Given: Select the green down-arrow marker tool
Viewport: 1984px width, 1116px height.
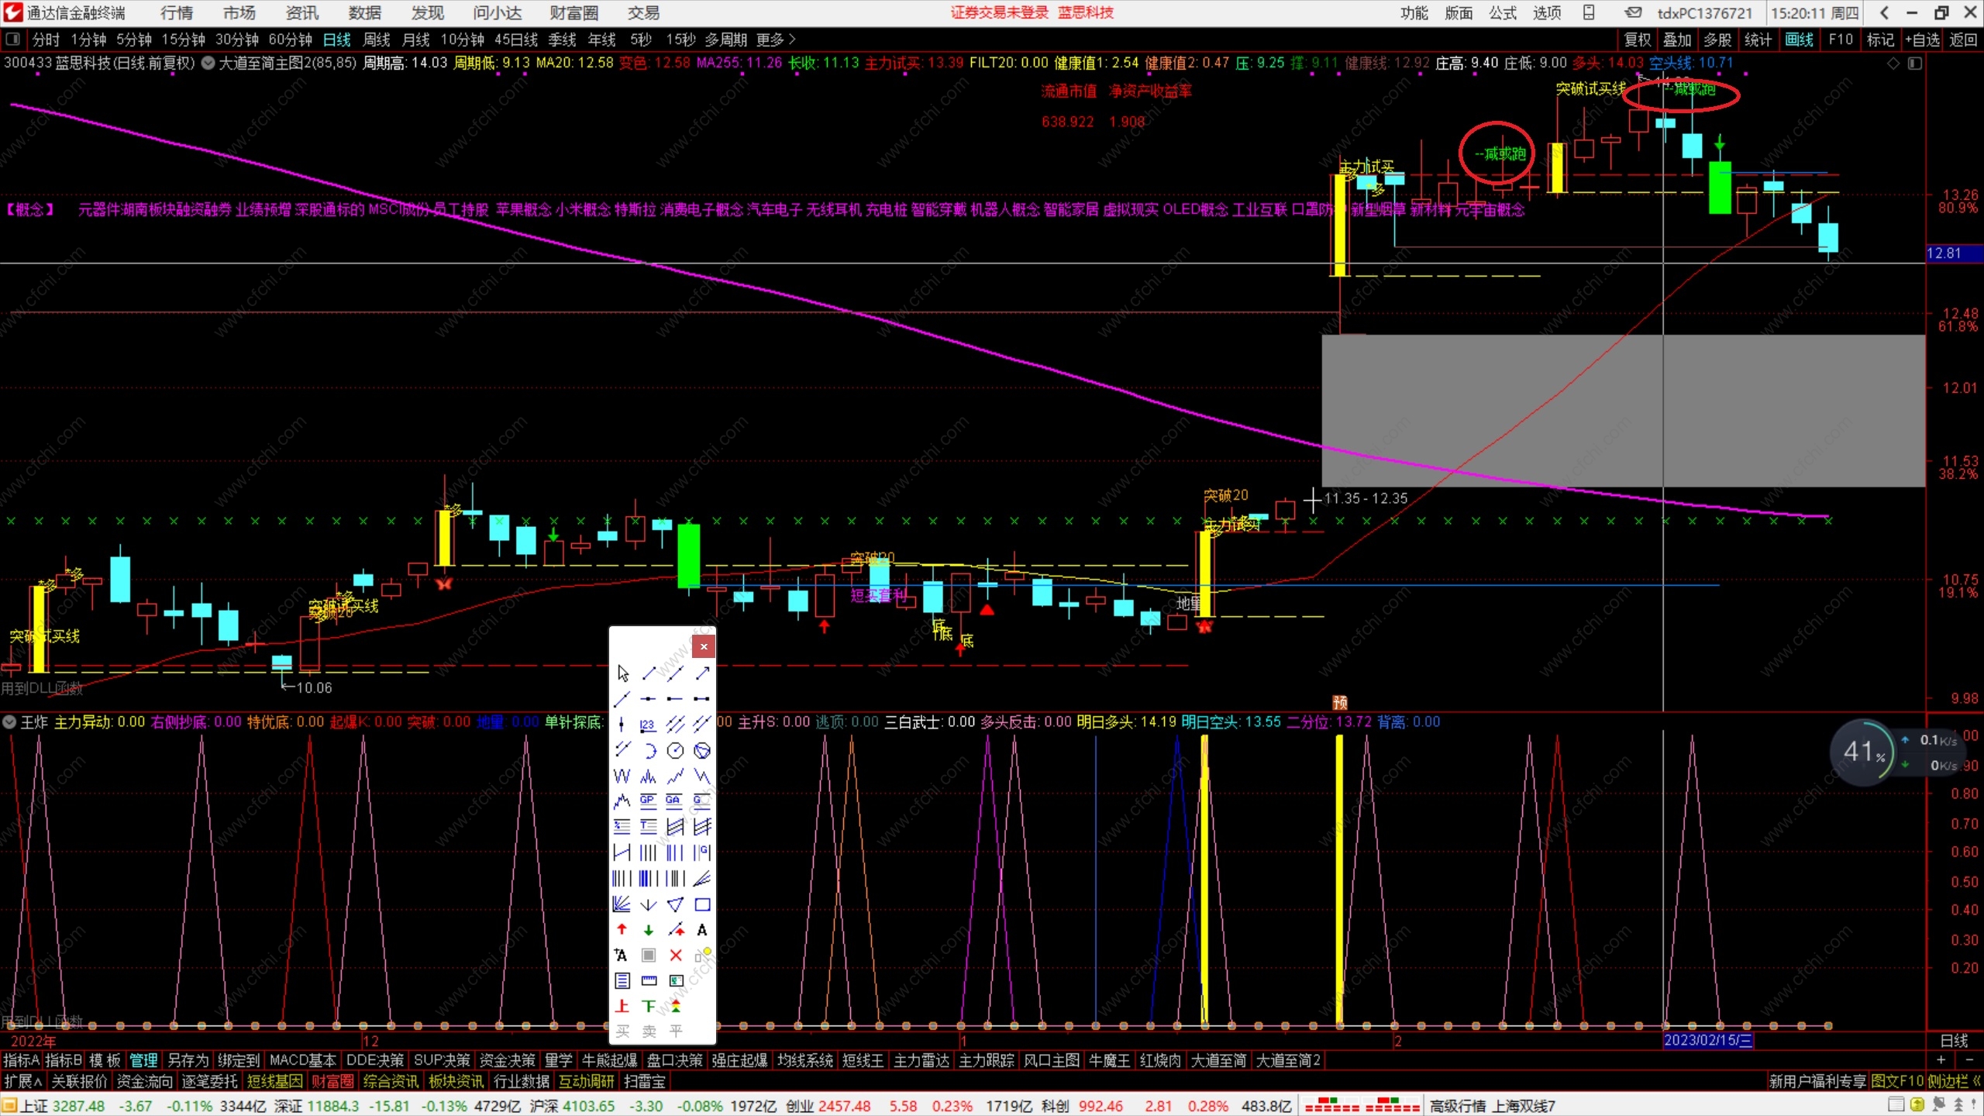Looking at the screenshot, I should point(649,930).
